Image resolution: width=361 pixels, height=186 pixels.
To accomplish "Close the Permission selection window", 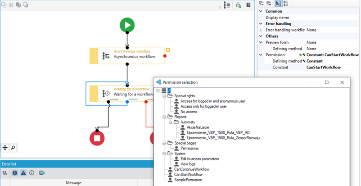I will [x=342, y=82].
